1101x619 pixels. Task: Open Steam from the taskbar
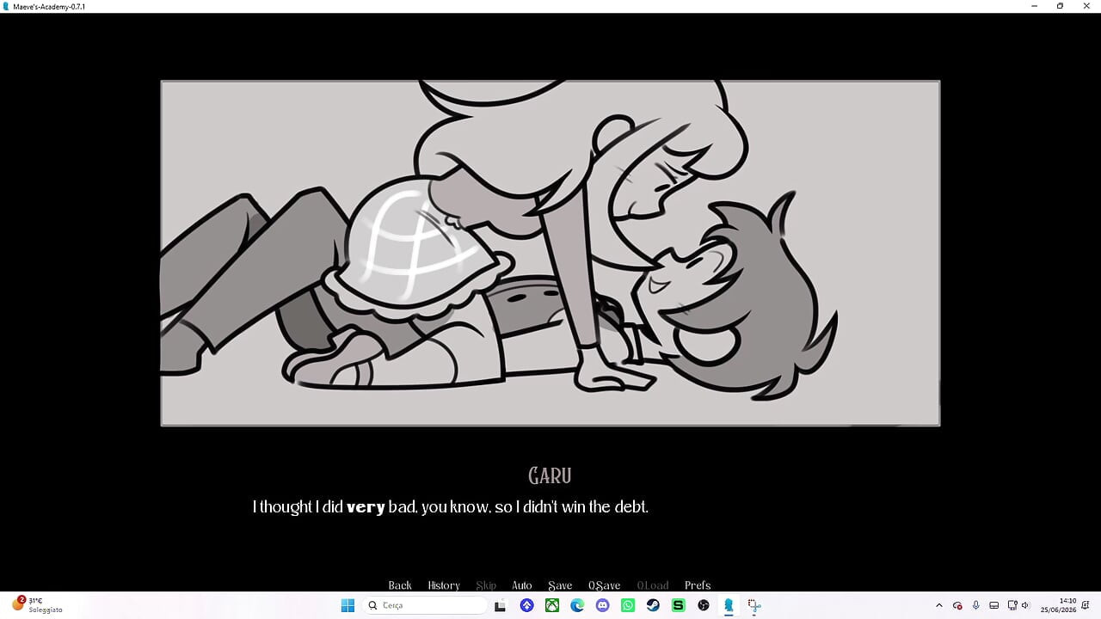pyautogui.click(x=653, y=605)
